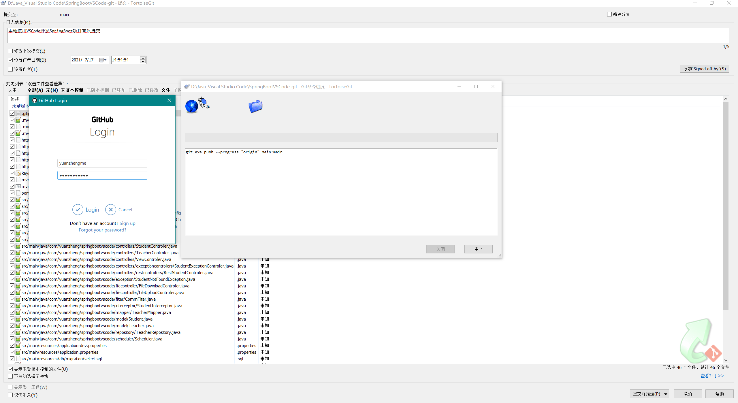Click the file icon beside model/Teacher.java
The image size is (738, 403).
pos(18,325)
